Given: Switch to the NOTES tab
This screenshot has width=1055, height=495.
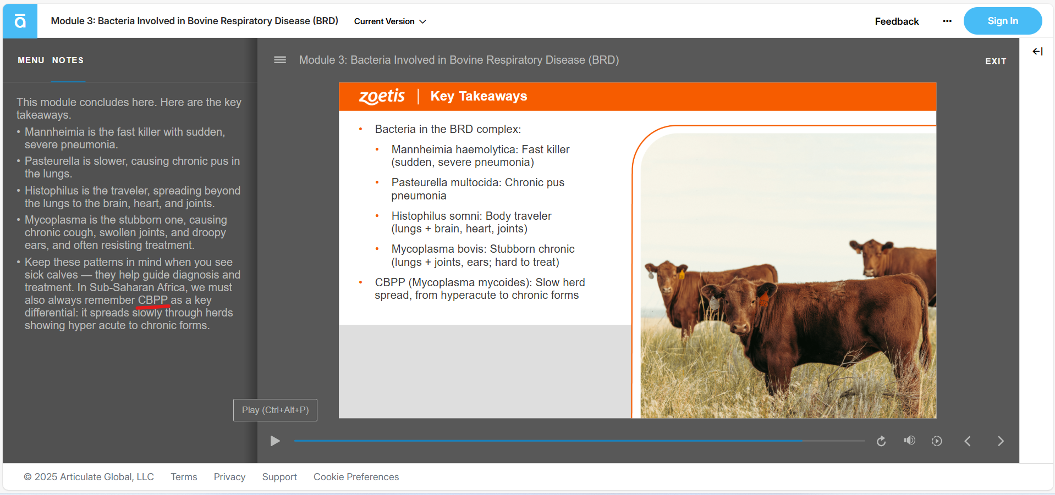Looking at the screenshot, I should pos(68,60).
